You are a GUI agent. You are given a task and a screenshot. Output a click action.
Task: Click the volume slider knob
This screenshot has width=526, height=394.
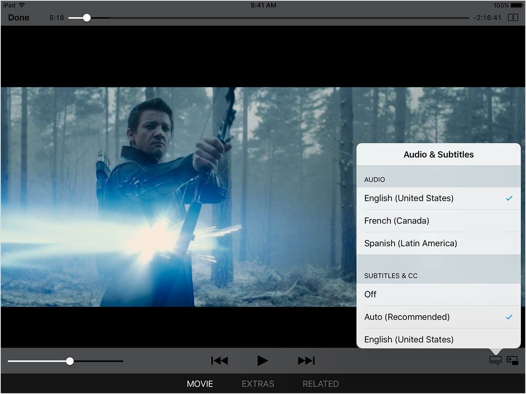coord(70,361)
